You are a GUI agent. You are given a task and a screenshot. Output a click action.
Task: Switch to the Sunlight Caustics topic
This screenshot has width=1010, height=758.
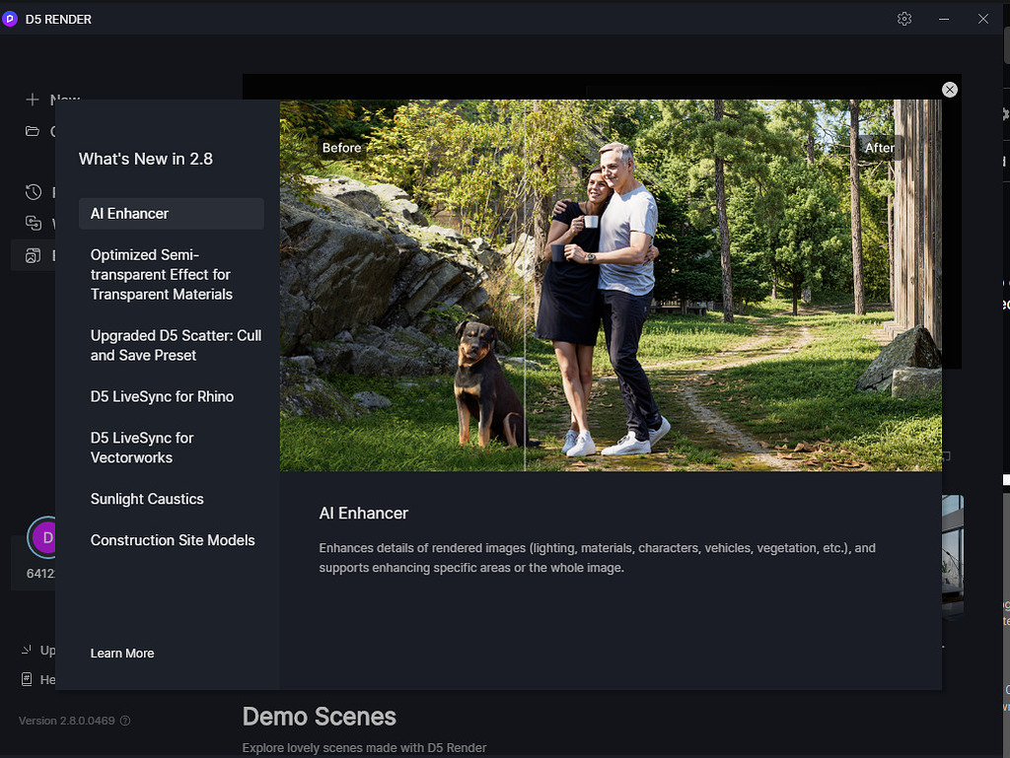[x=147, y=499]
